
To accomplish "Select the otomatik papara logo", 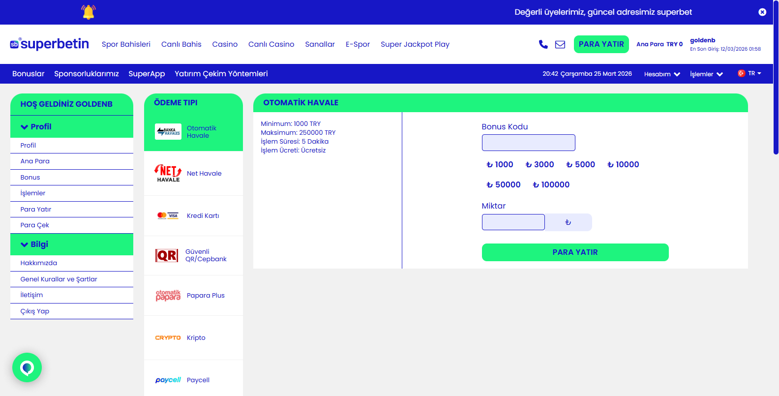I will [x=168, y=295].
